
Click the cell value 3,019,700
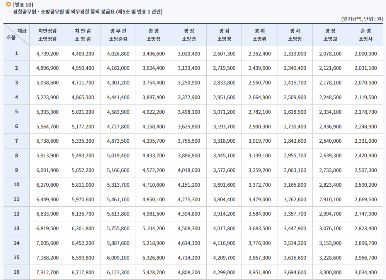tap(260, 141)
